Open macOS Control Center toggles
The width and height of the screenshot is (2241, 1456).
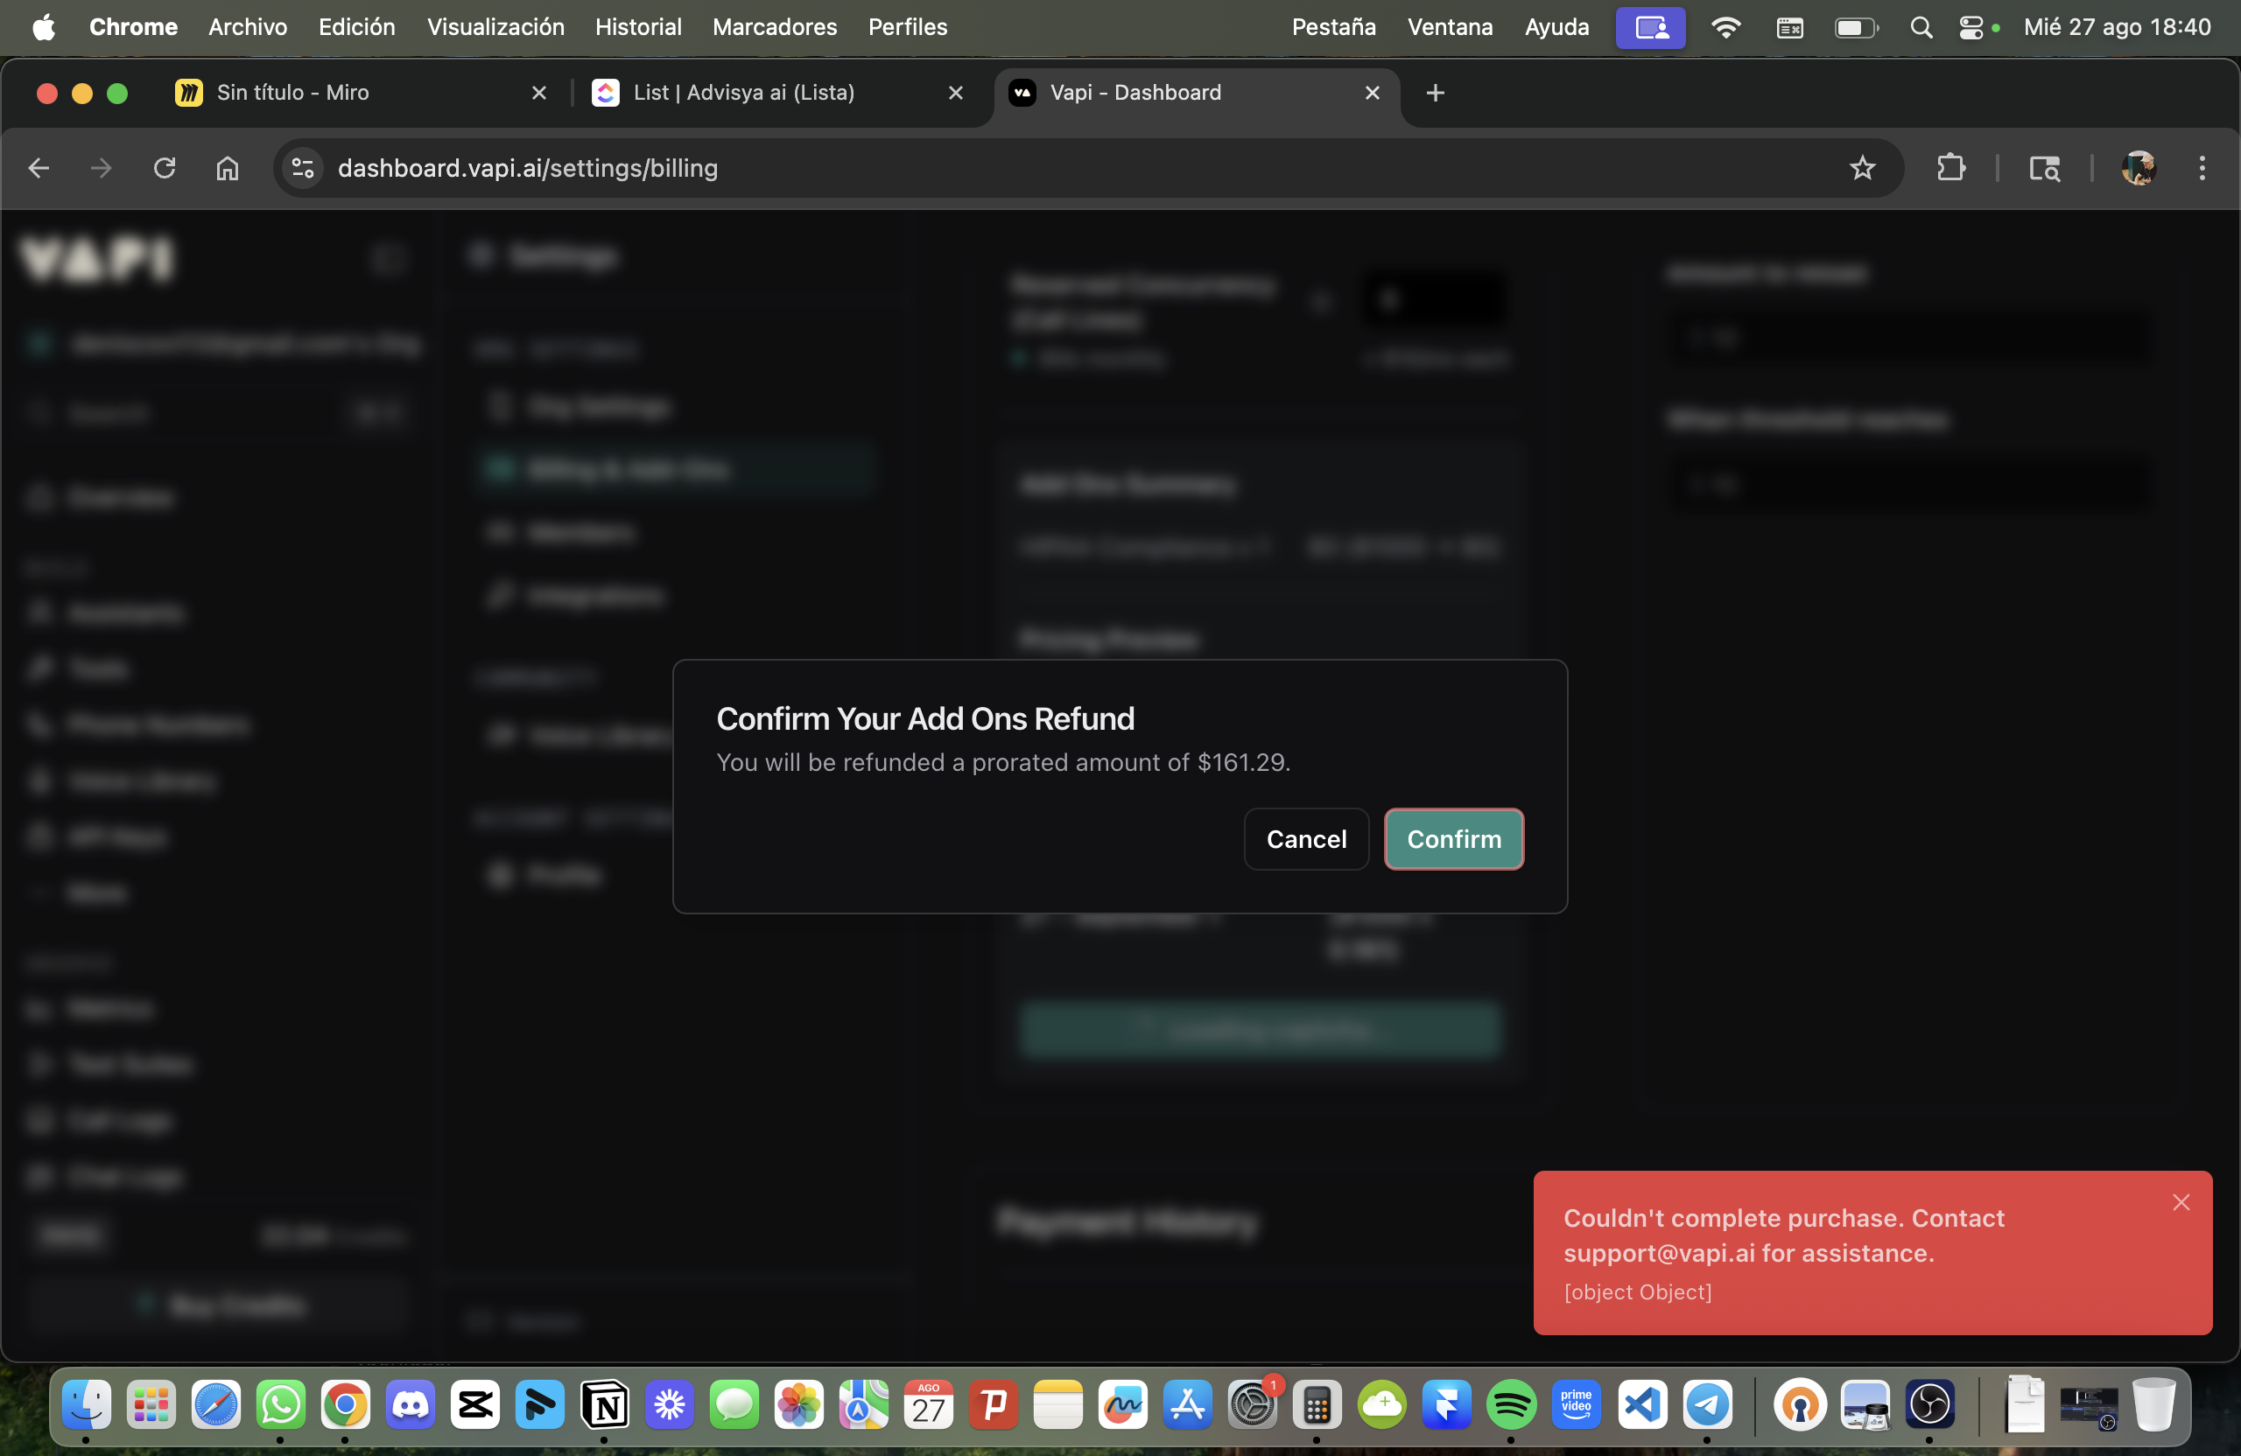click(1970, 27)
